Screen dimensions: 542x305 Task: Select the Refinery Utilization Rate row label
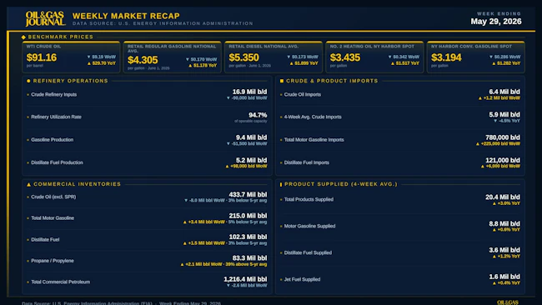point(56,117)
